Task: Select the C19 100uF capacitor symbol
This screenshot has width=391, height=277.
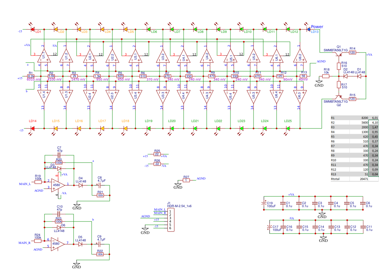Action: pos(264,203)
